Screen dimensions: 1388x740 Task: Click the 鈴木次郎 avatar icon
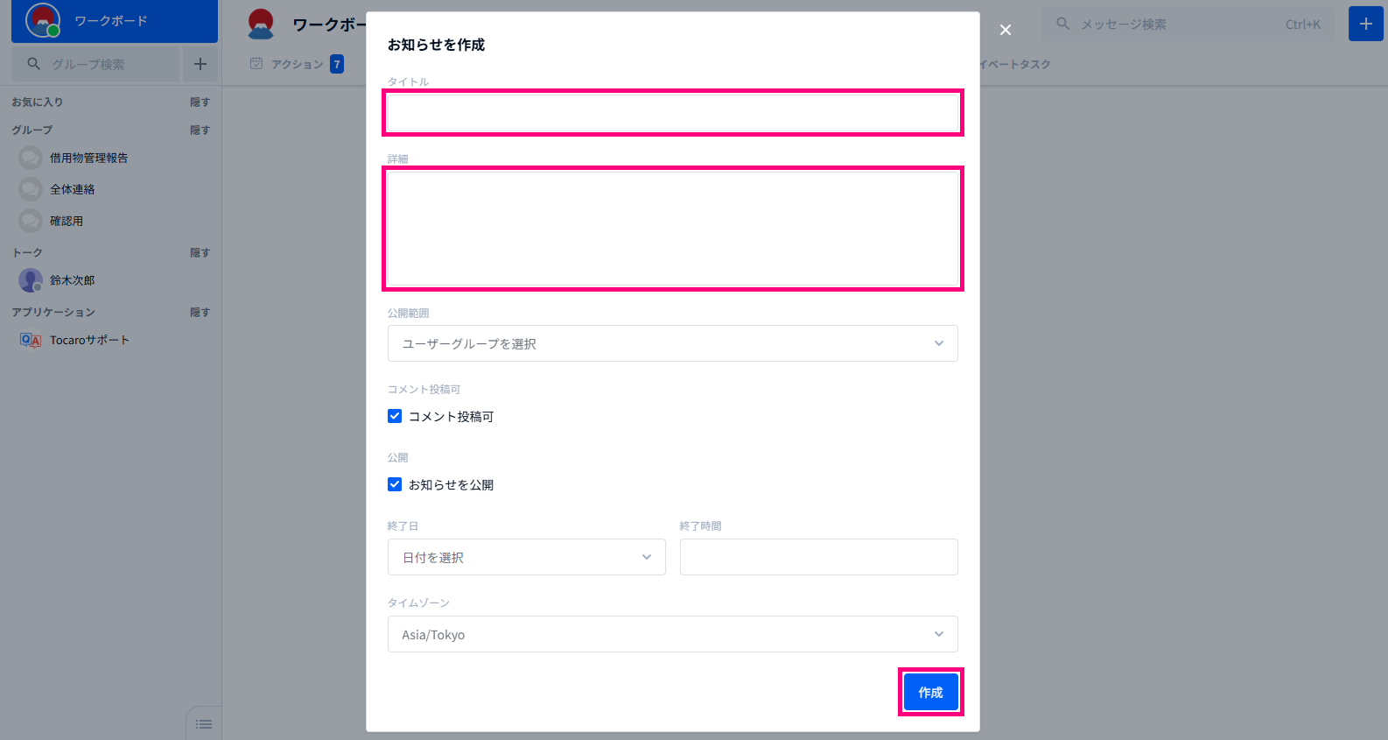click(31, 280)
